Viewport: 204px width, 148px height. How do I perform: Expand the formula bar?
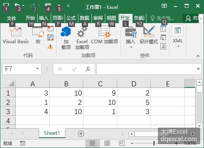198,69
